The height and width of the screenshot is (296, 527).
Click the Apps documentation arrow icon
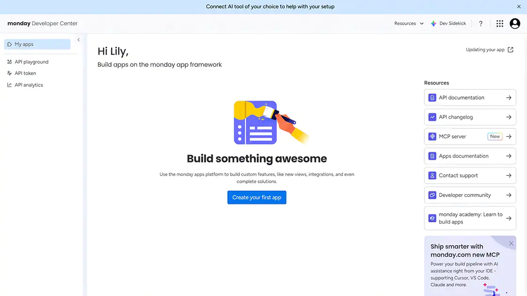pos(509,156)
